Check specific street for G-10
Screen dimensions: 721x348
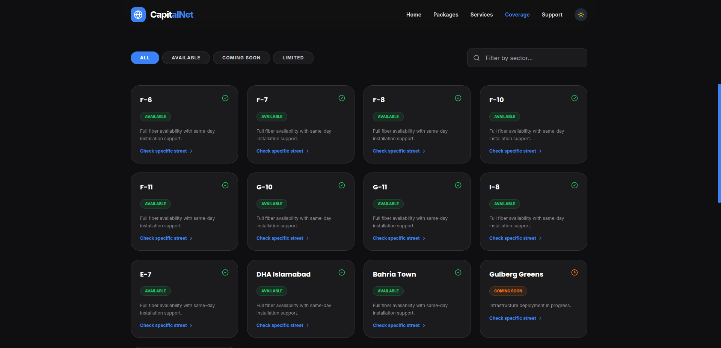[283, 238]
